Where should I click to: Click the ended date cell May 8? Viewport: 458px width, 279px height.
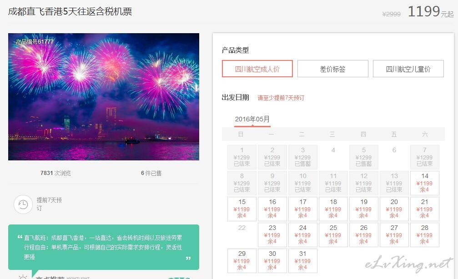point(242,183)
